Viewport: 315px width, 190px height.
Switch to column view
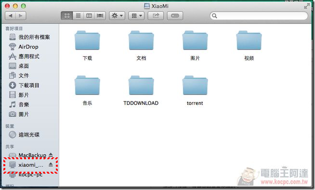[x=89, y=16]
